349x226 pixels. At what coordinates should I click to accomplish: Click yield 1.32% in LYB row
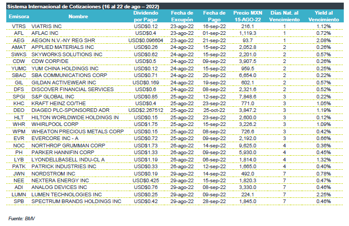coord(323,160)
